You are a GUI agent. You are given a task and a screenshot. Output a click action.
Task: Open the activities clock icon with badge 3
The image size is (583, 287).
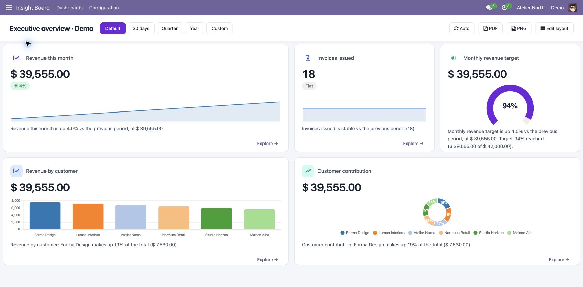click(x=506, y=7)
